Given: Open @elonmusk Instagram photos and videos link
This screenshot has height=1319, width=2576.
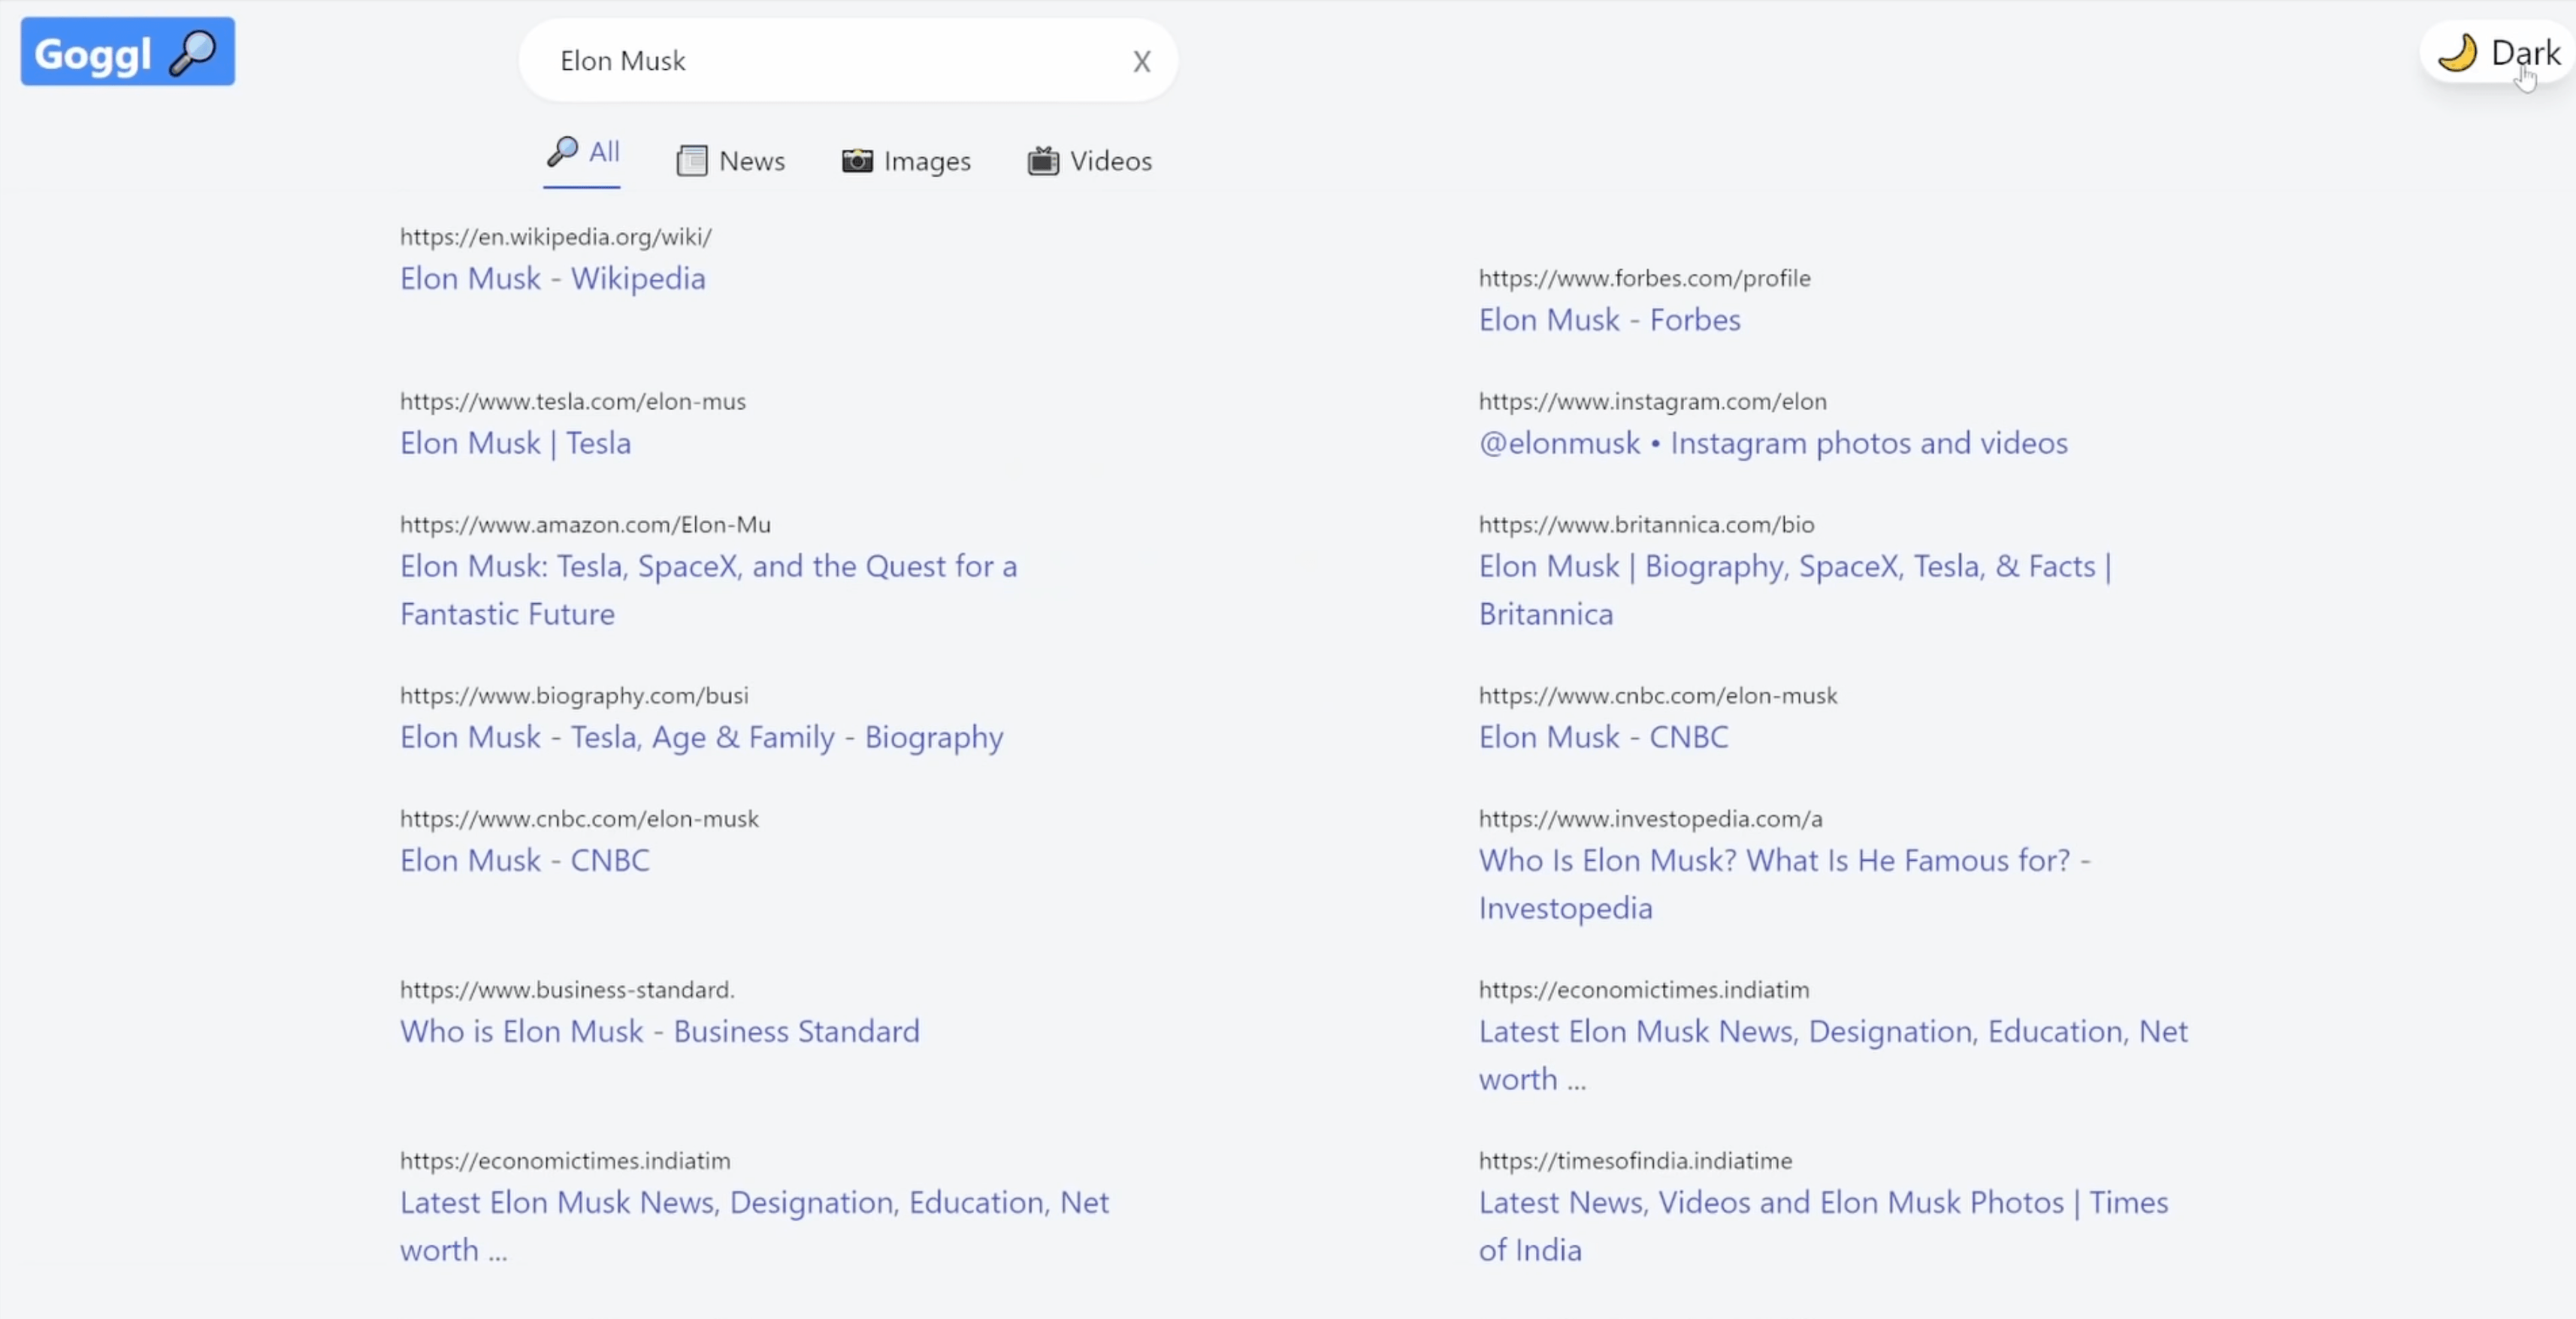Looking at the screenshot, I should (x=1773, y=442).
